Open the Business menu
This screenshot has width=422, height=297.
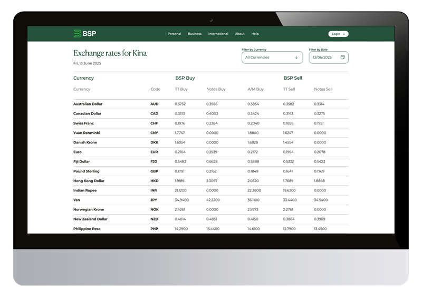tap(195, 34)
